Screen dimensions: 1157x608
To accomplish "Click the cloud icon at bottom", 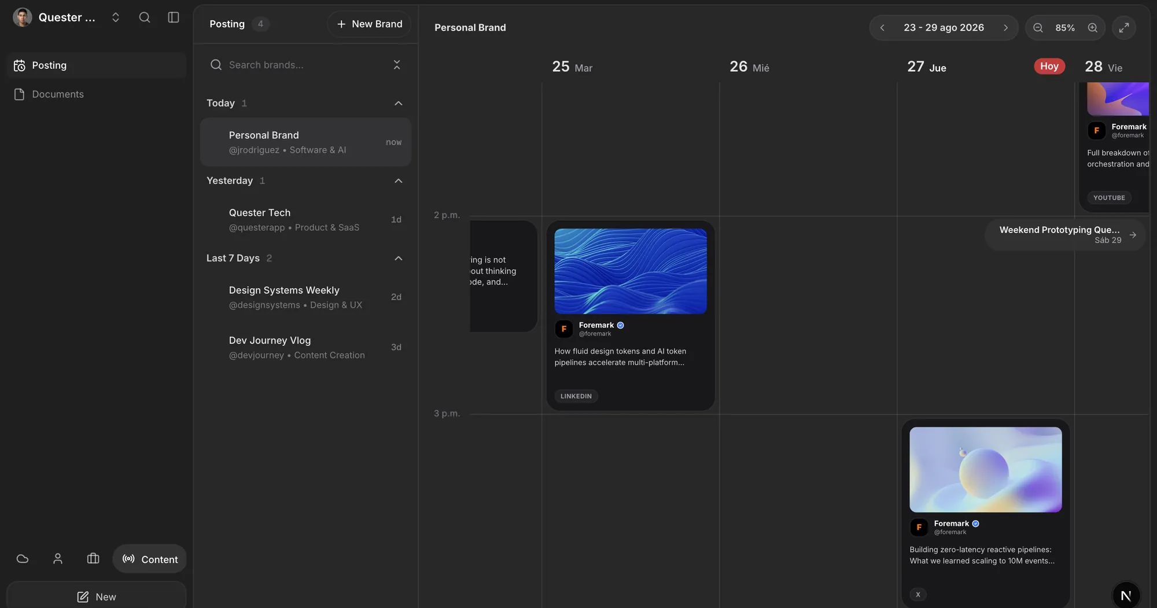I will 23,559.
